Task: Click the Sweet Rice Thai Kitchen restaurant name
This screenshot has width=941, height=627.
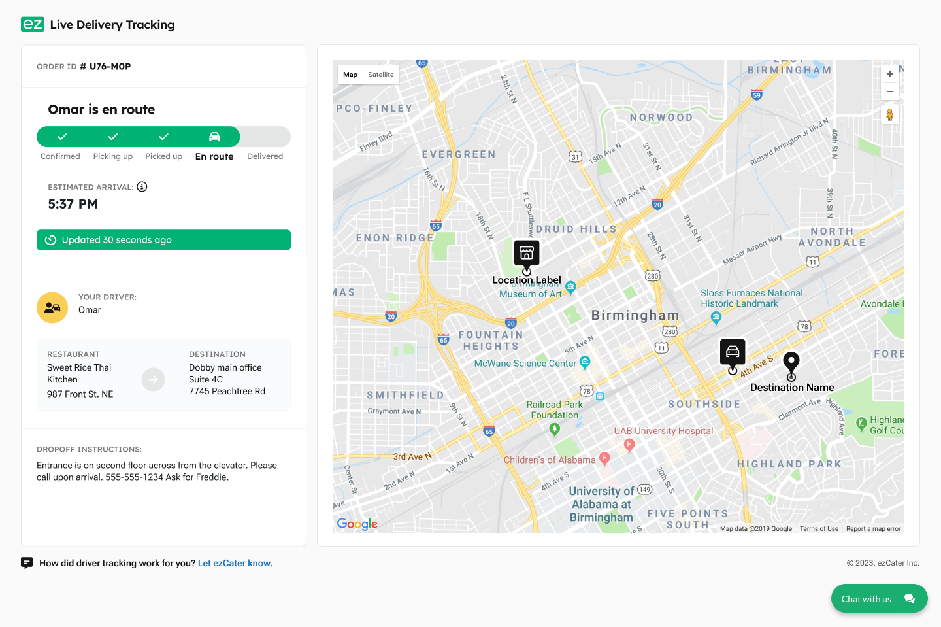Action: pos(79,373)
